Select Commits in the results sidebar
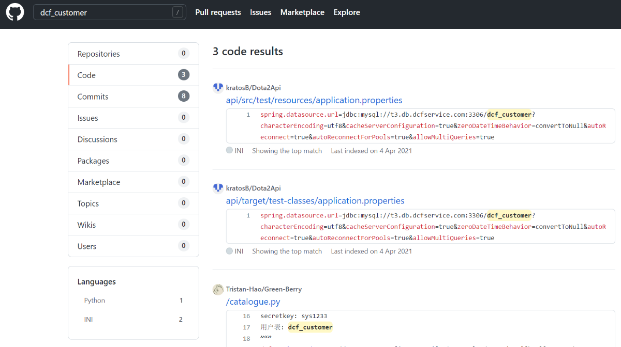Screen dimensions: 621x347 click(x=93, y=97)
